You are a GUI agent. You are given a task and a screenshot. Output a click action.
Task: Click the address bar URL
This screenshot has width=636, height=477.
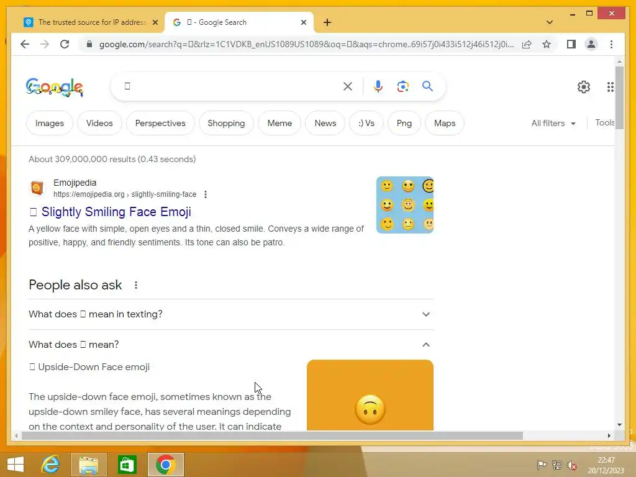coord(306,44)
